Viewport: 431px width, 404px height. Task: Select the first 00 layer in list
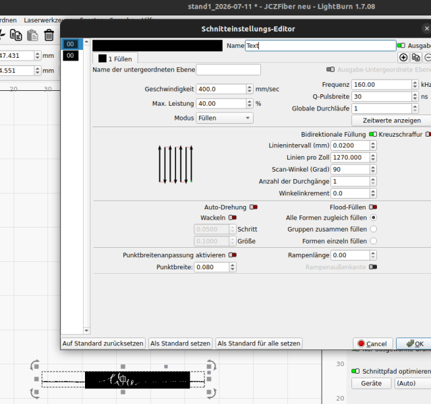70,44
